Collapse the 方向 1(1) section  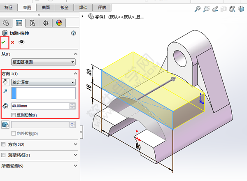[x=75, y=74]
